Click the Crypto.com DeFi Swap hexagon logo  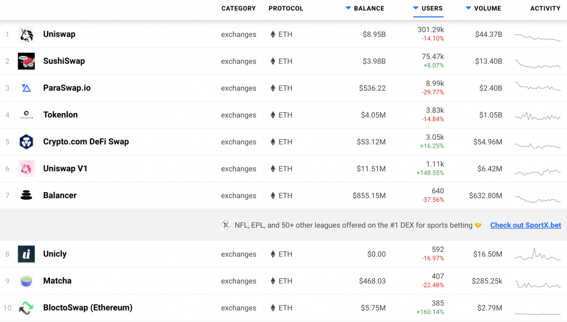[27, 142]
